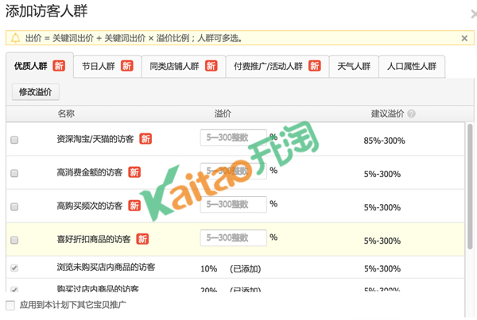Focus the premium input for 高购买频次的访客
This screenshot has height=320, width=477.
pyautogui.click(x=233, y=204)
